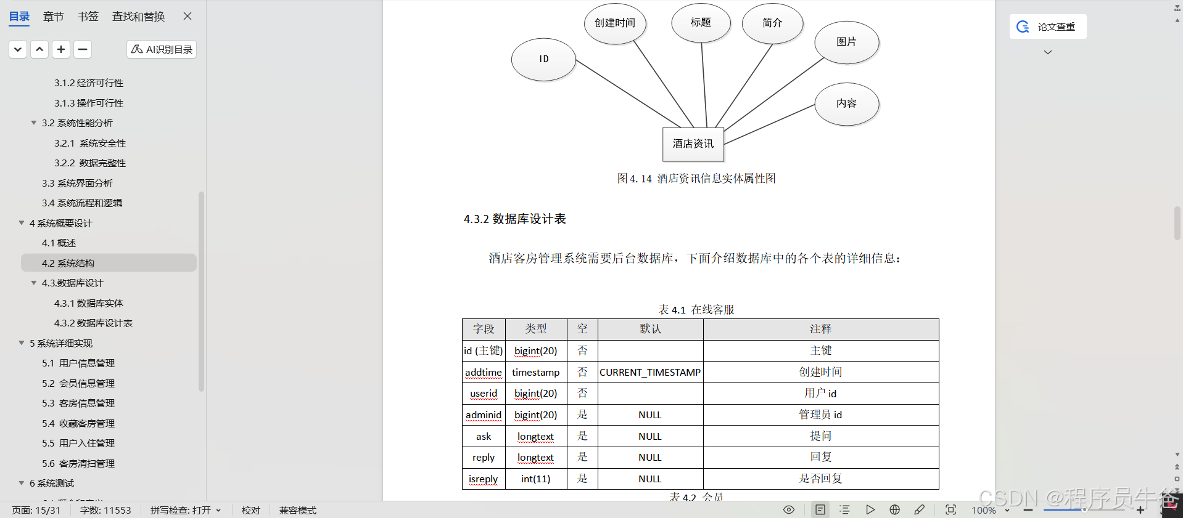Jump to 5.2 会员信息管理

click(x=78, y=383)
